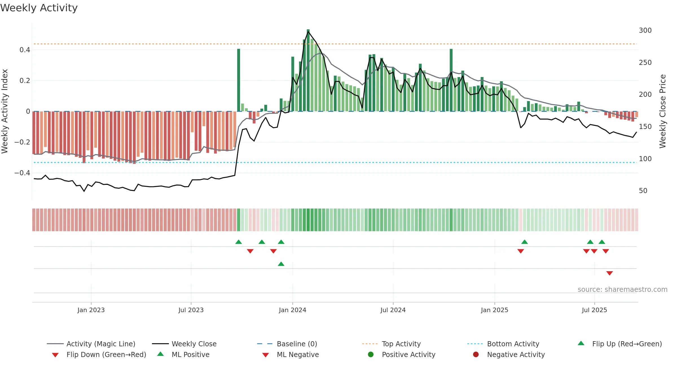Click the Jul 2024 x-axis label
677x381 pixels.
(393, 310)
